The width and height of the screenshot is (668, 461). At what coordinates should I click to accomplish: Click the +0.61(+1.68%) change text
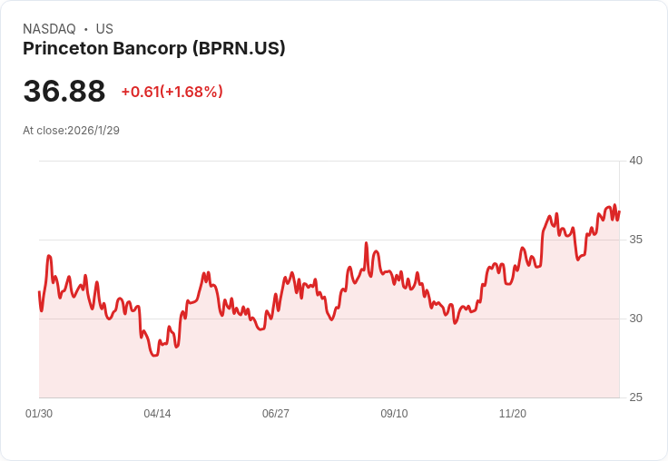(x=172, y=92)
